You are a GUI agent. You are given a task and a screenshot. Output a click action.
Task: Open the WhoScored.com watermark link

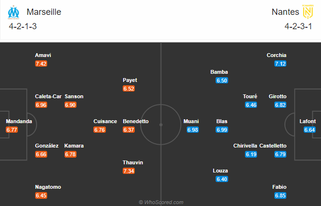coord(161,202)
